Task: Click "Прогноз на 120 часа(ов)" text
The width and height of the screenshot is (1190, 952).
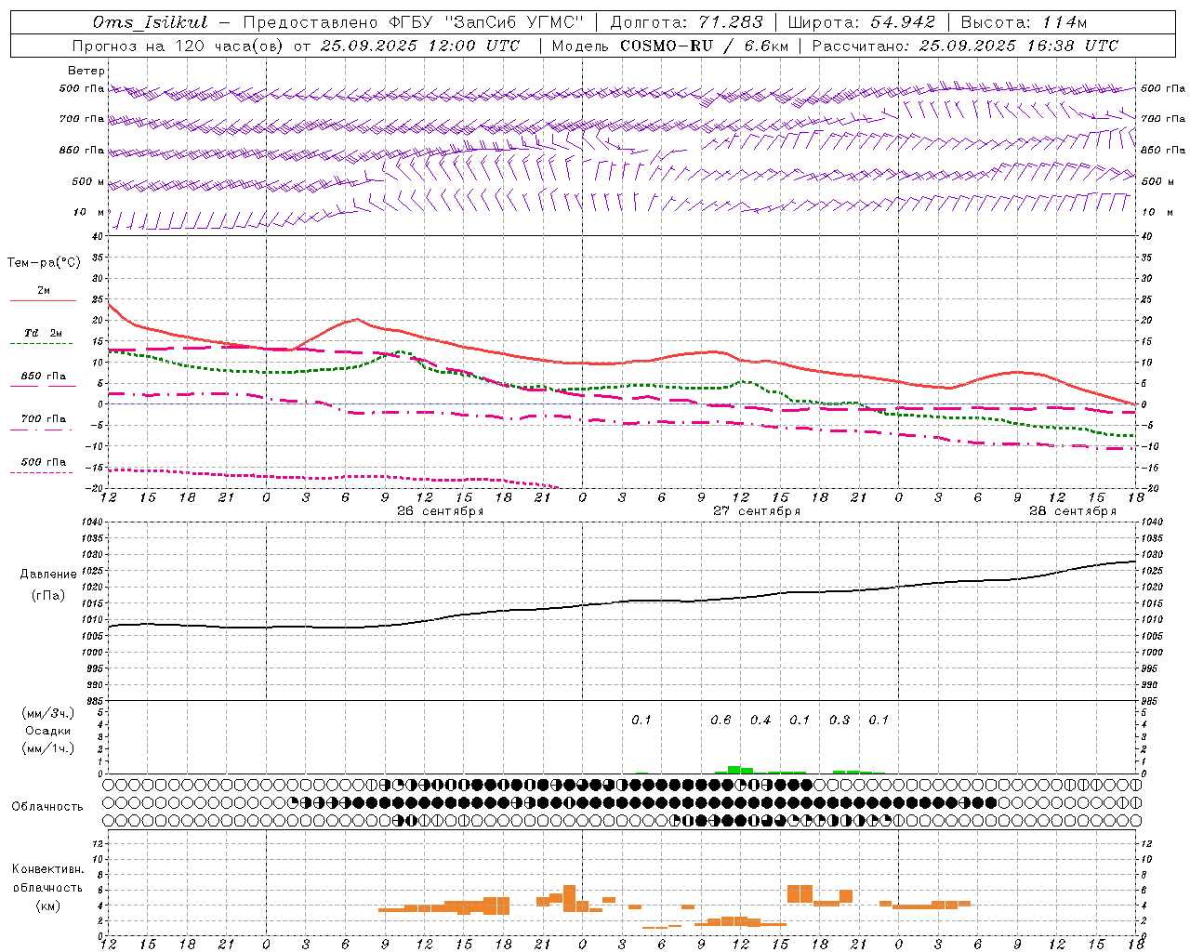Action: point(178,46)
